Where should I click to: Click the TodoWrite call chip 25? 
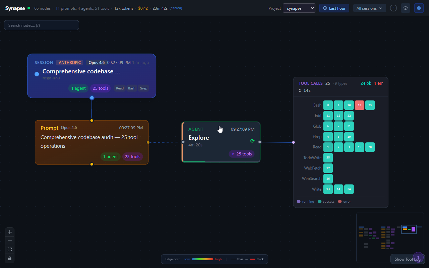click(x=328, y=157)
